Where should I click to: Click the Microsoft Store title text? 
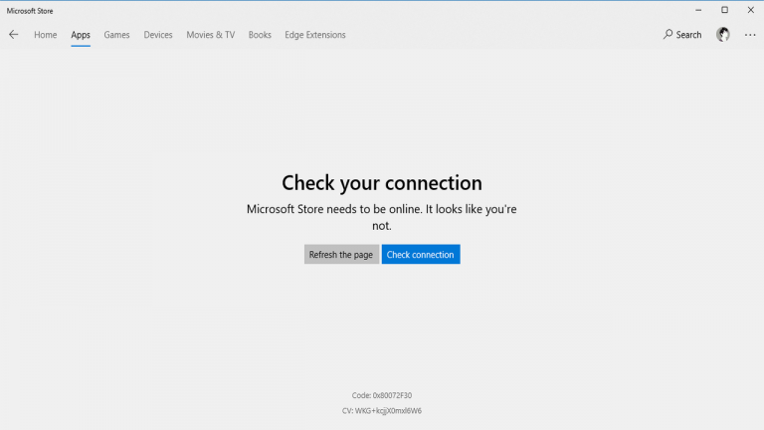(x=30, y=11)
